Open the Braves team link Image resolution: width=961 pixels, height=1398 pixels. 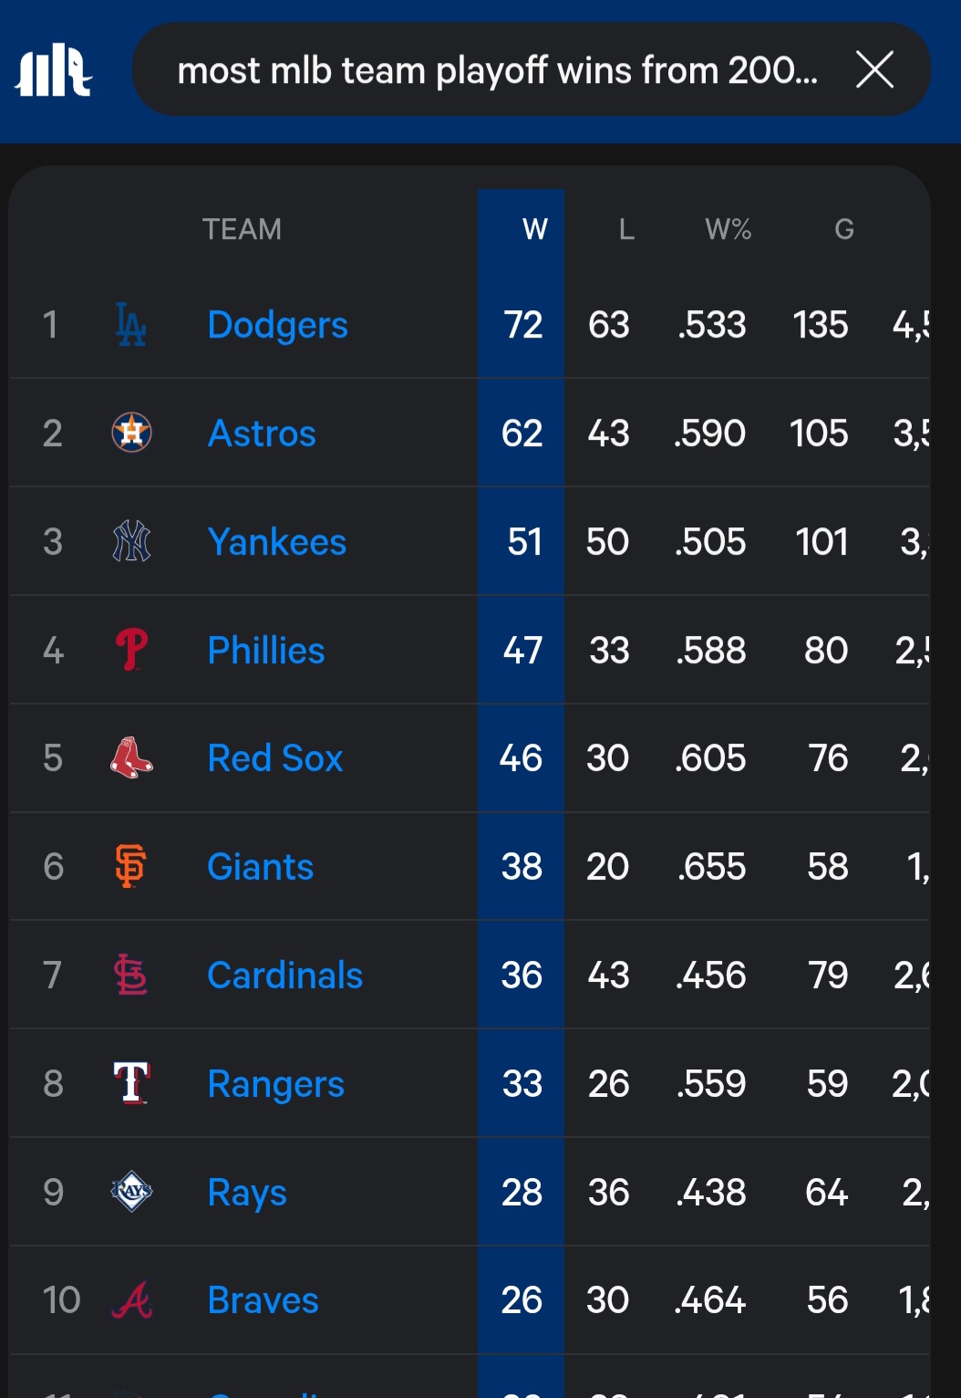tap(263, 1300)
